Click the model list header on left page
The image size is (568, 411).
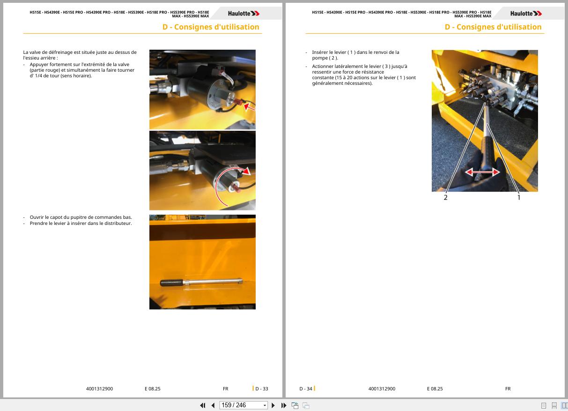119,14
